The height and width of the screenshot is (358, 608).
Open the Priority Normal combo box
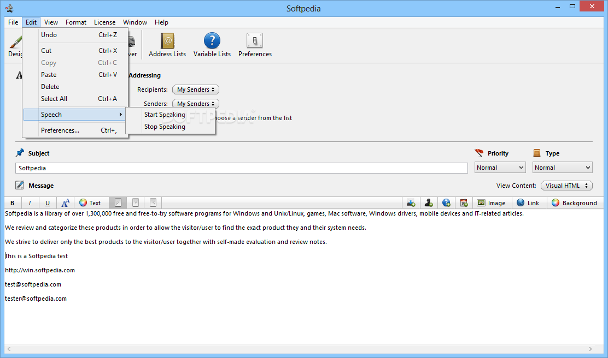coord(500,168)
